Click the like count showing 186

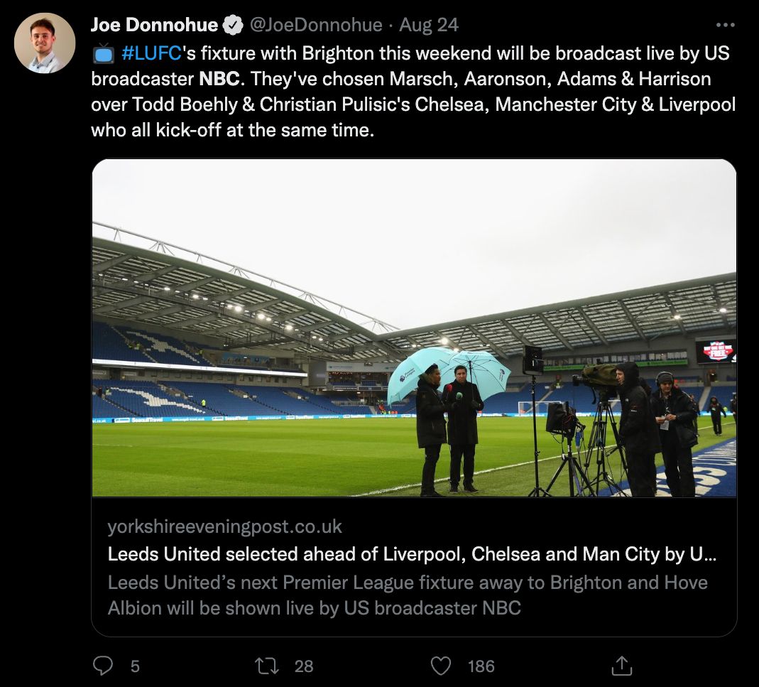point(481,667)
